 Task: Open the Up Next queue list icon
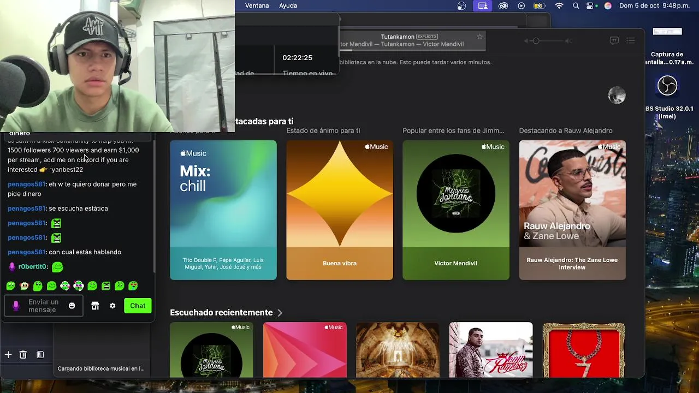(631, 40)
